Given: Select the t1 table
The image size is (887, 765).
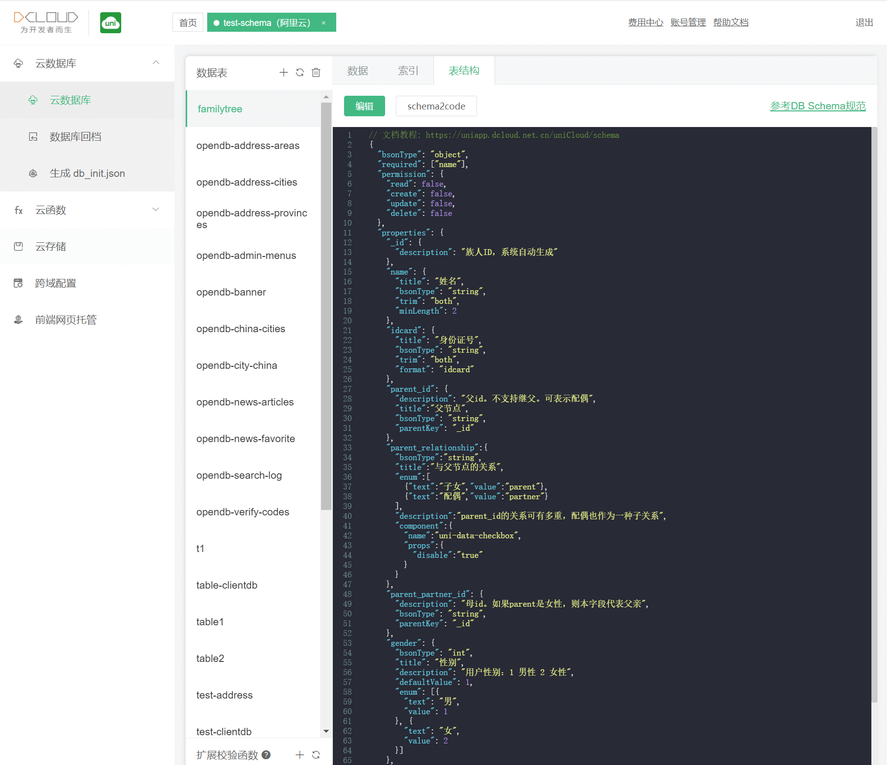Looking at the screenshot, I should 253,549.
